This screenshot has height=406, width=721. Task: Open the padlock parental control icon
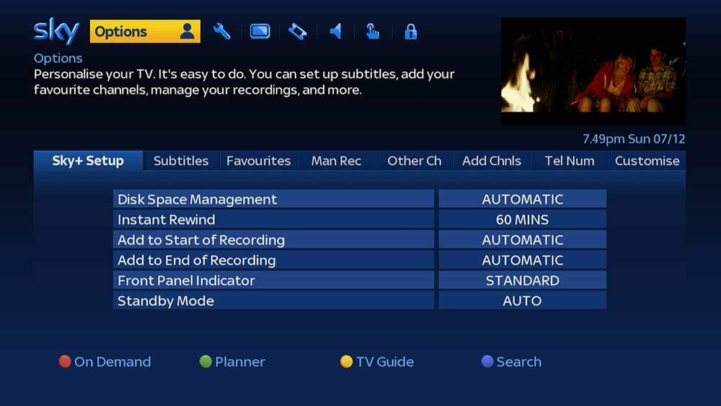click(411, 32)
